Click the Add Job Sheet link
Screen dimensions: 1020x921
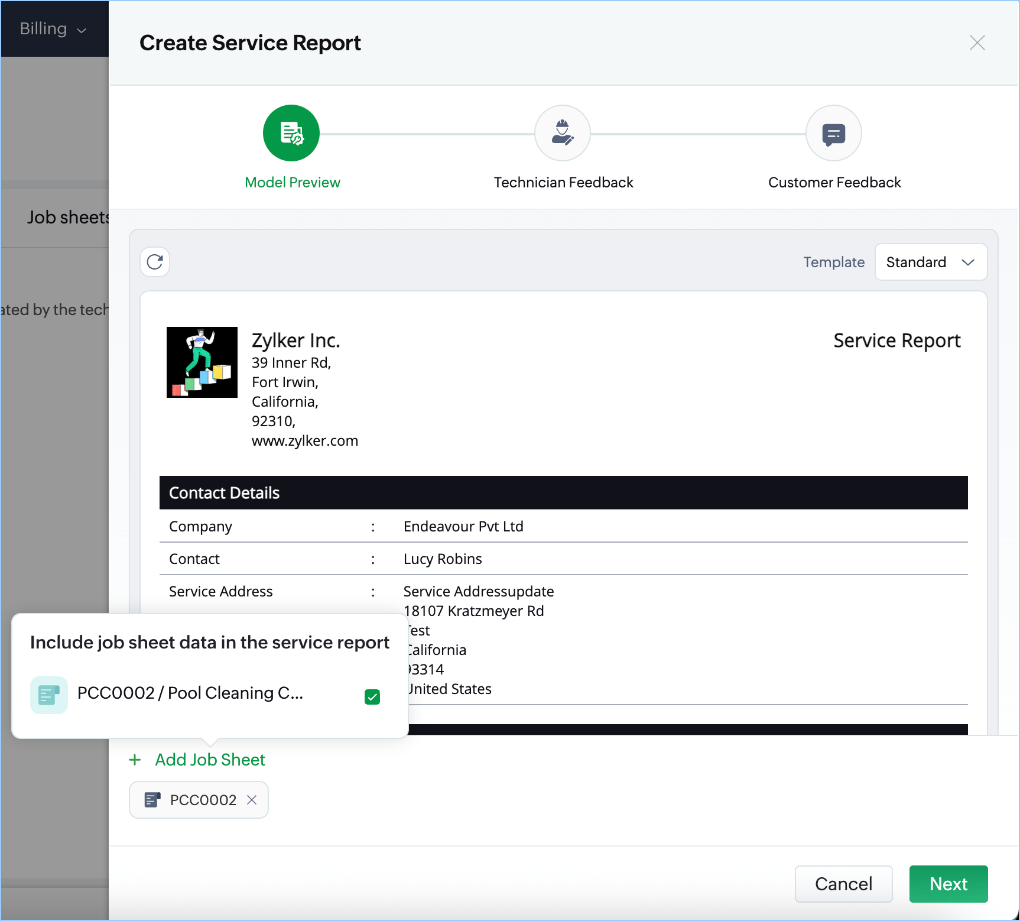[210, 760]
